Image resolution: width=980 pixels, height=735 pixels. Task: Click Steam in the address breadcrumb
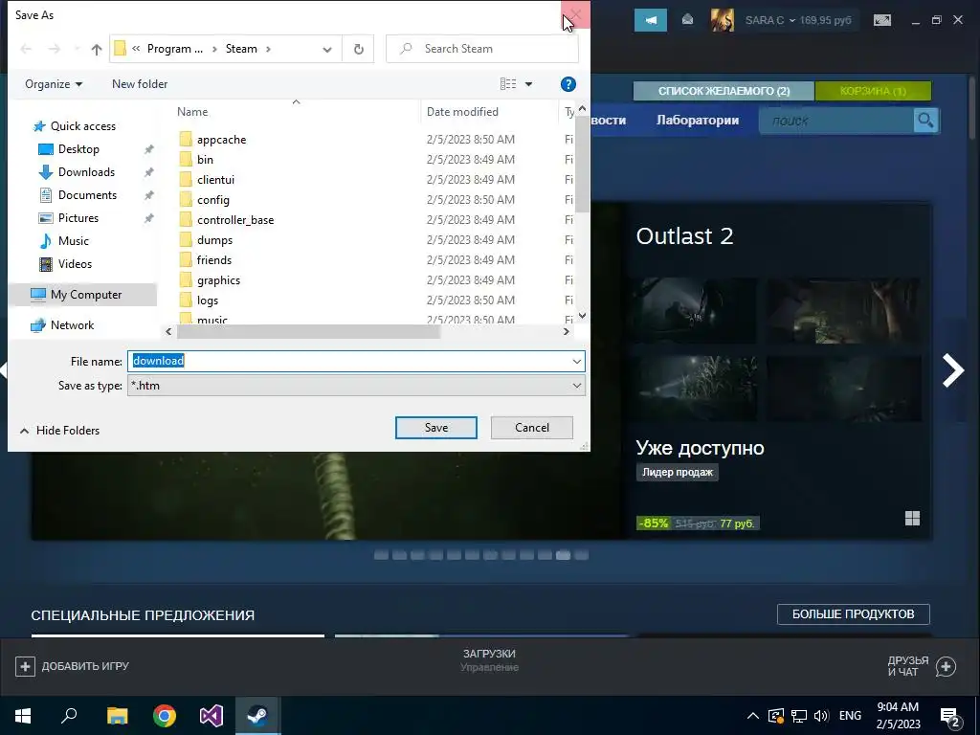[241, 49]
